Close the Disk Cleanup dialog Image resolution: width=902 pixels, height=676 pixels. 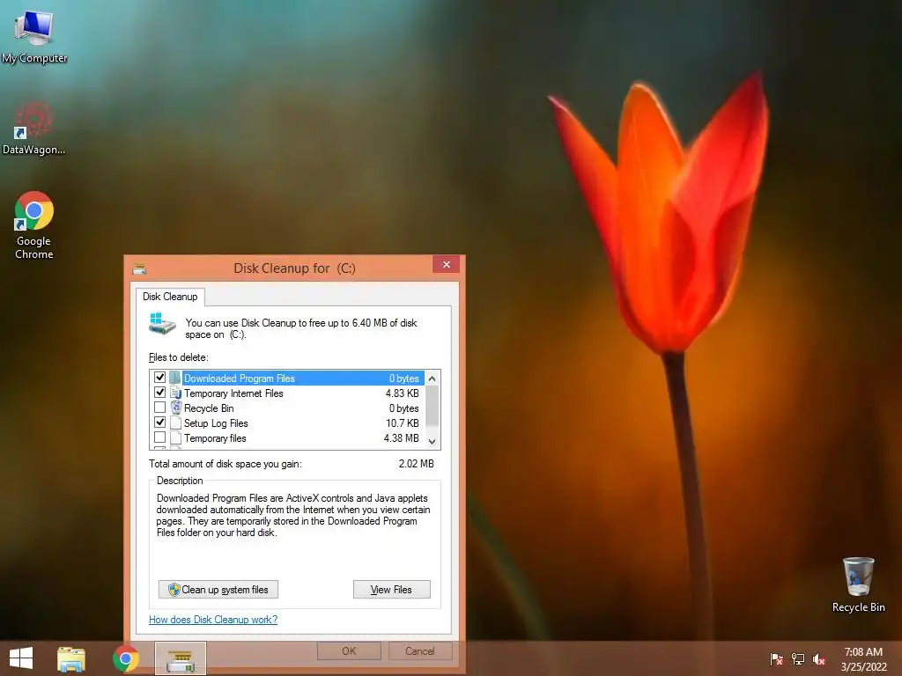[447, 264]
